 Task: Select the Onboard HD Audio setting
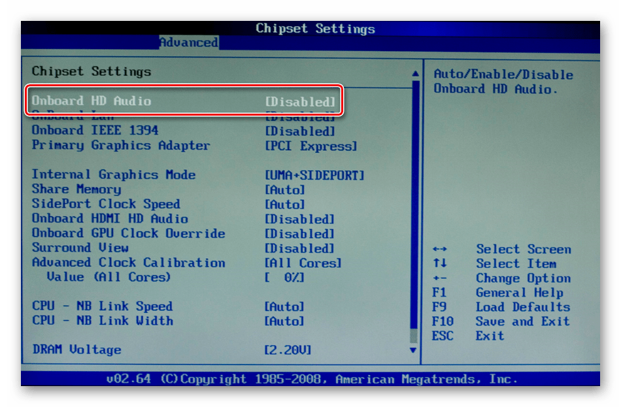pyautogui.click(x=91, y=101)
